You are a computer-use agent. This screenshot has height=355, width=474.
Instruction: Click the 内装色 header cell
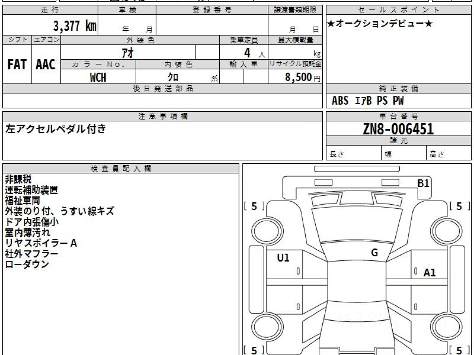[x=178, y=64]
